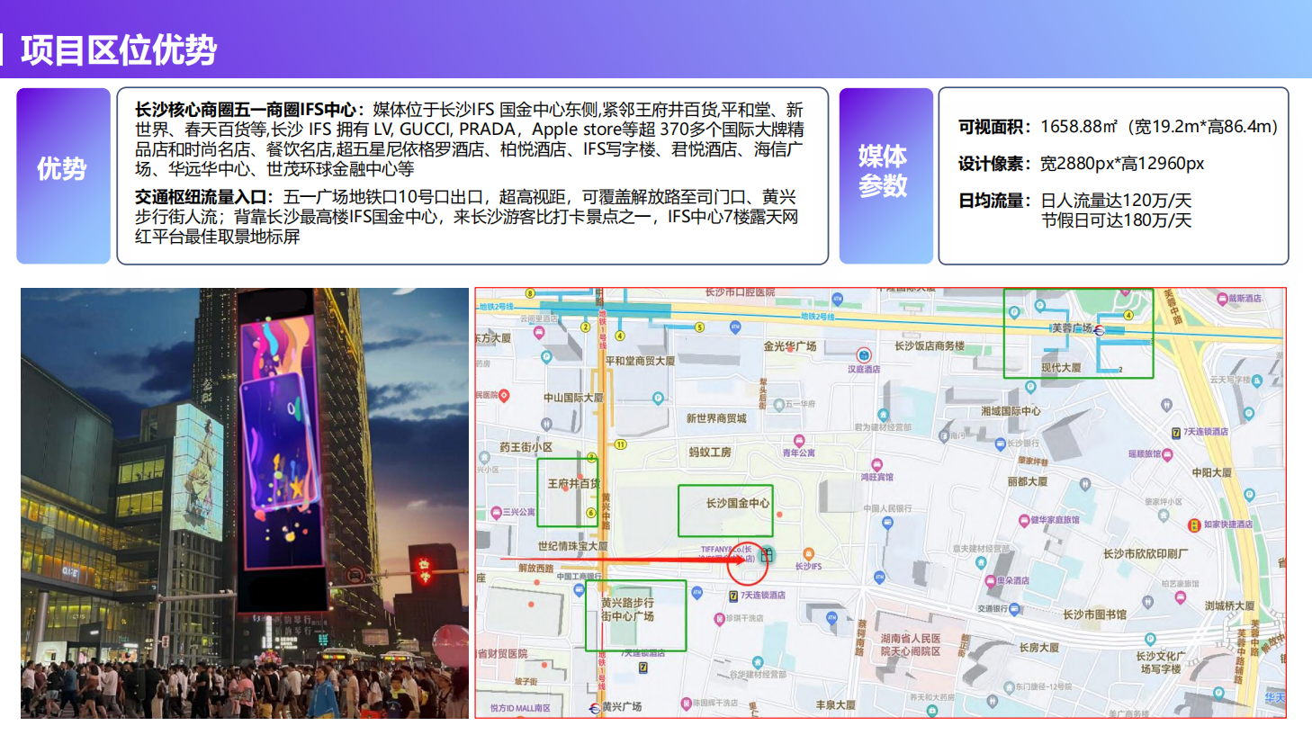Screen dimensions: 1312x735
Task: Click the 云天写字楼 teal pin icon
Action: [1257, 381]
